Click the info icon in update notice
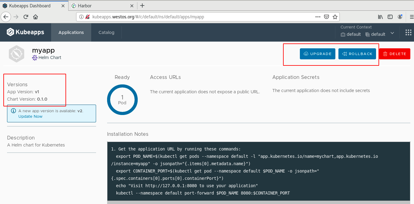414x204 pixels. (x=13, y=111)
